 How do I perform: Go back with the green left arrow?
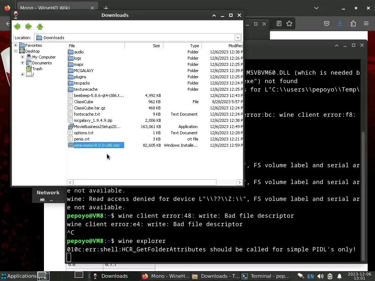(17, 26)
